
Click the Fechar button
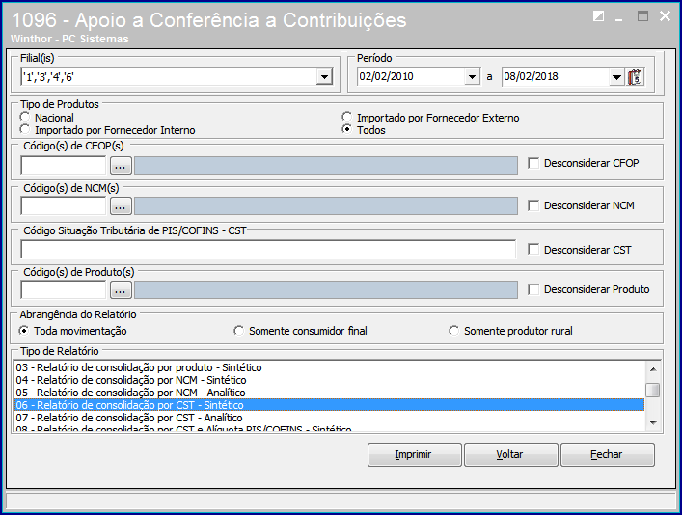click(x=607, y=454)
